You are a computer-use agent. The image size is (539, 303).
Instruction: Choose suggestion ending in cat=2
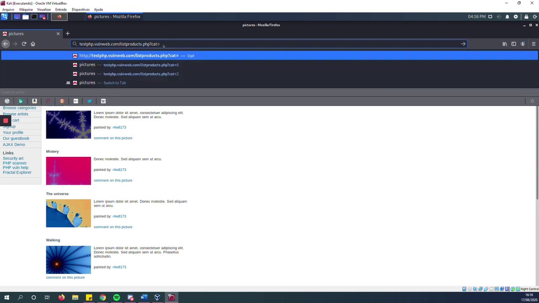coord(269,74)
